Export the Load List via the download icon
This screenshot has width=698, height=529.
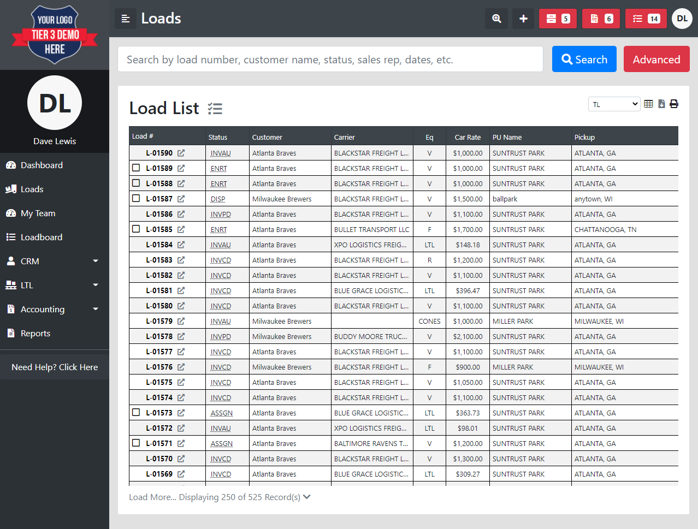(661, 103)
